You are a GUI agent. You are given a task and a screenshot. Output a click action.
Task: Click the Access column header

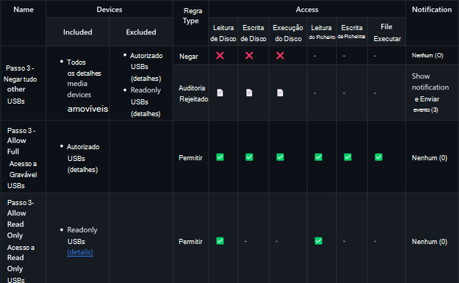307,10
